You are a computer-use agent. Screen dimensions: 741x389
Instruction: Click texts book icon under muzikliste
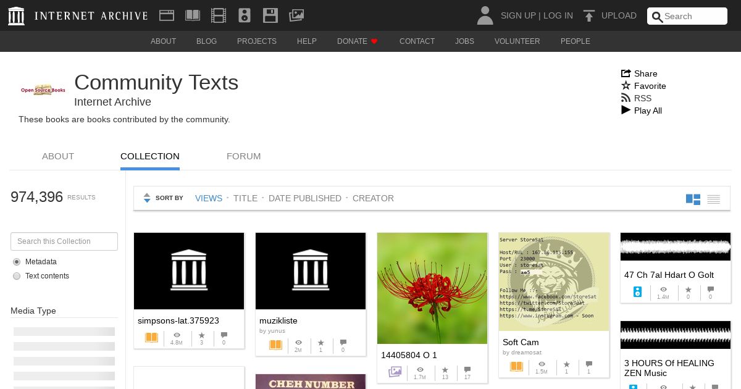(x=275, y=345)
